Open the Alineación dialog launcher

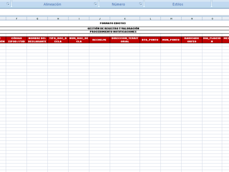95,4
